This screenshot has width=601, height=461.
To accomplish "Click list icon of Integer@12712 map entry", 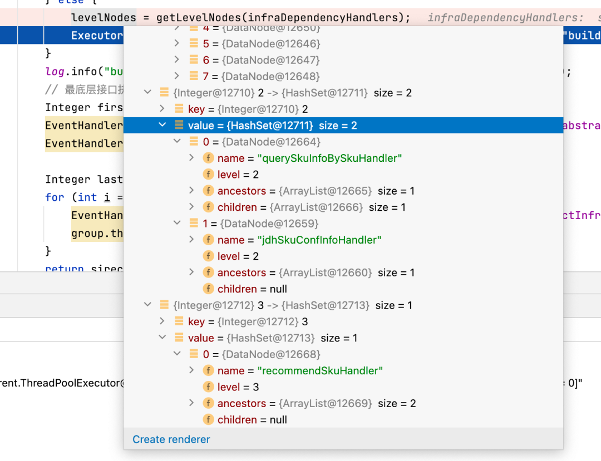I will [164, 305].
